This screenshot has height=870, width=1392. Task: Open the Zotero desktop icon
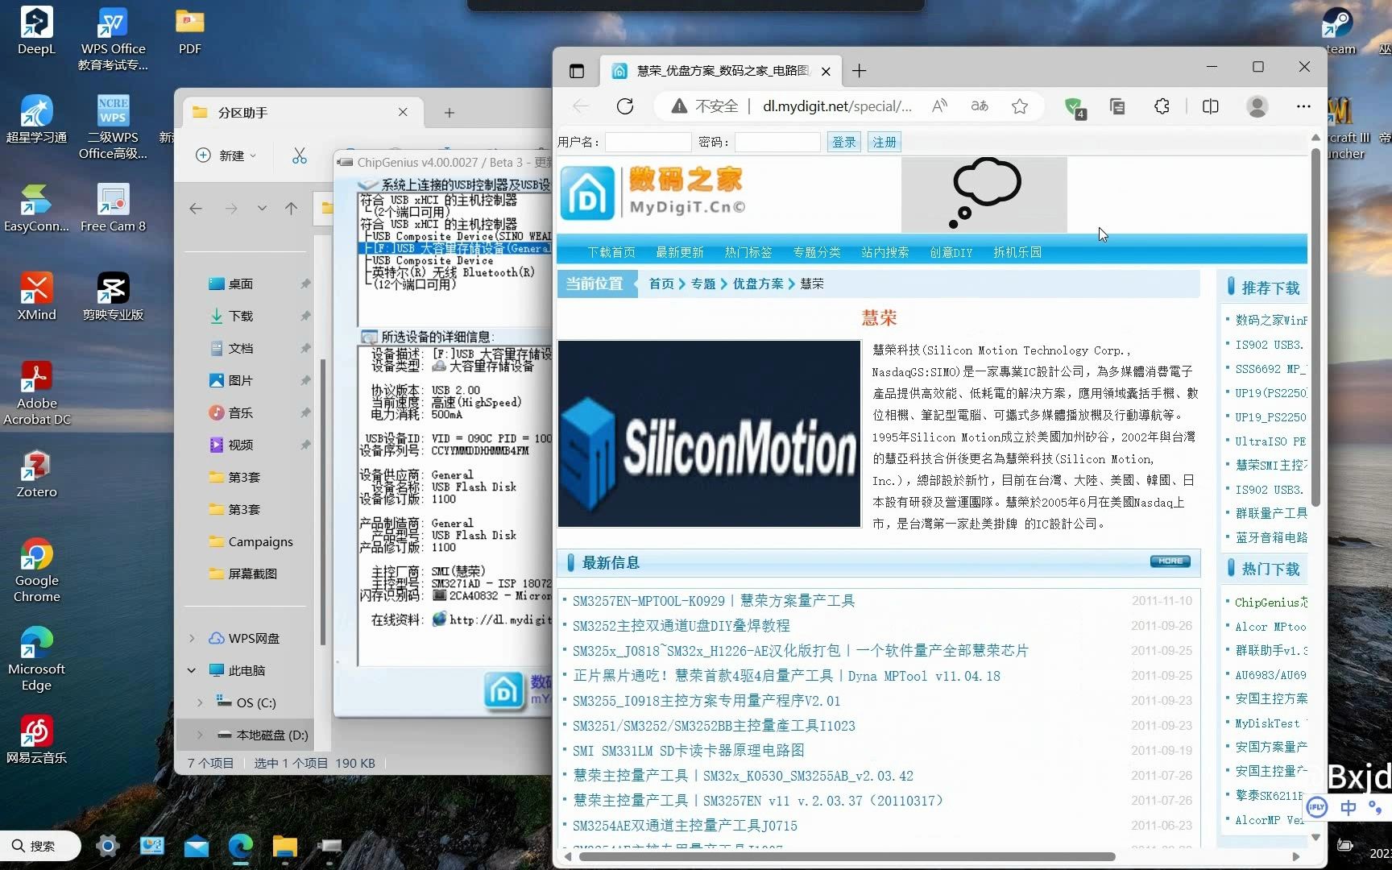click(36, 474)
